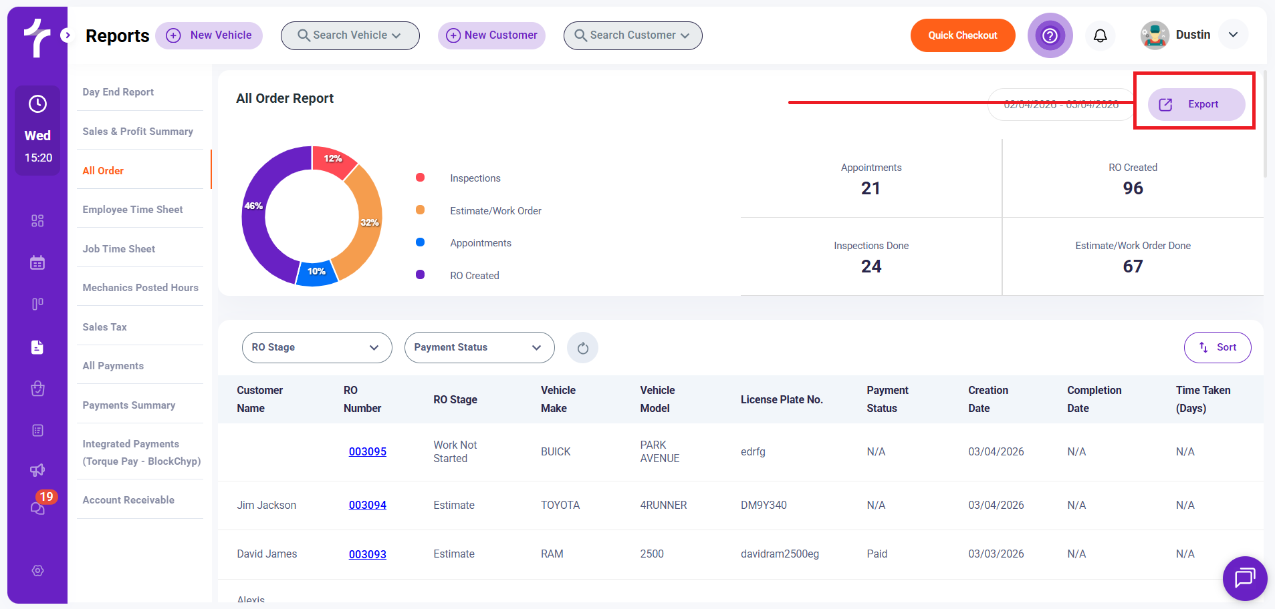Image resolution: width=1275 pixels, height=609 pixels.
Task: Expand the sidebar with the arrow toggle
Action: coord(66,35)
